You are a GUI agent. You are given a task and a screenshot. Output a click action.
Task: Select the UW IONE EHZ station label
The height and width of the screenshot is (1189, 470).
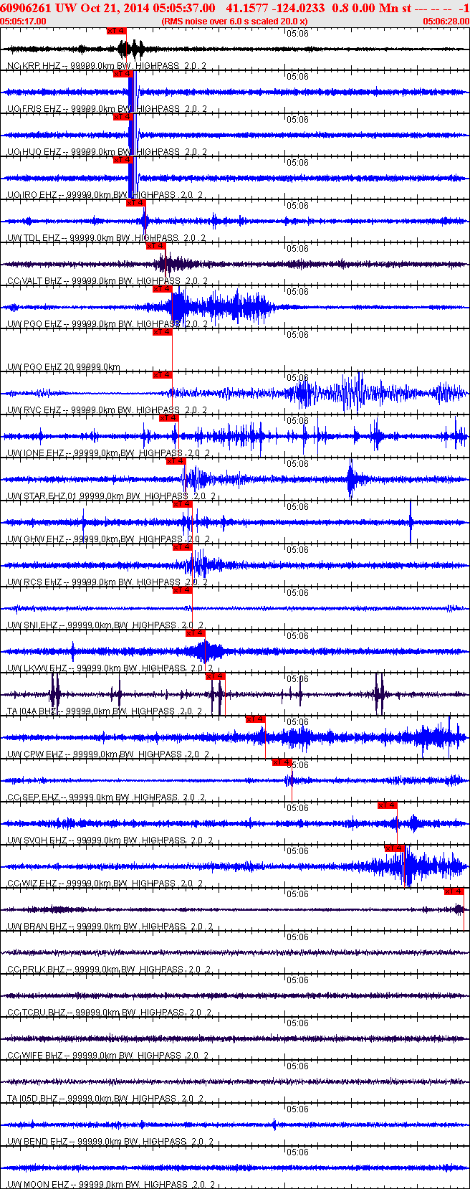[108, 453]
